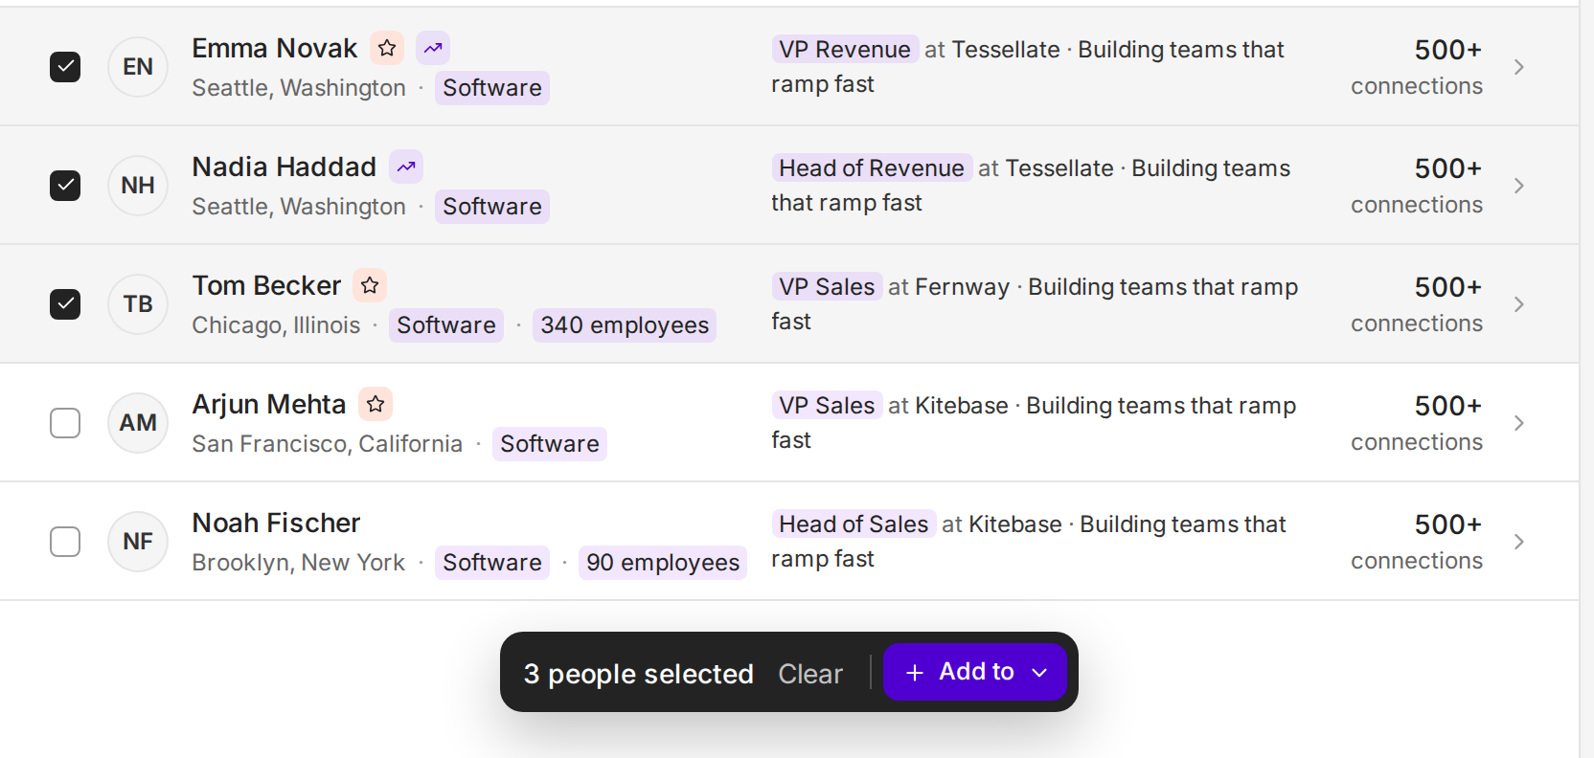Image resolution: width=1594 pixels, height=758 pixels.
Task: Click the 340 employees tag
Action: click(625, 325)
